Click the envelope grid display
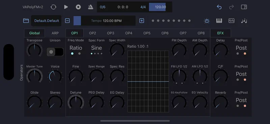This screenshot has width=270, height=124. pos(148,81)
